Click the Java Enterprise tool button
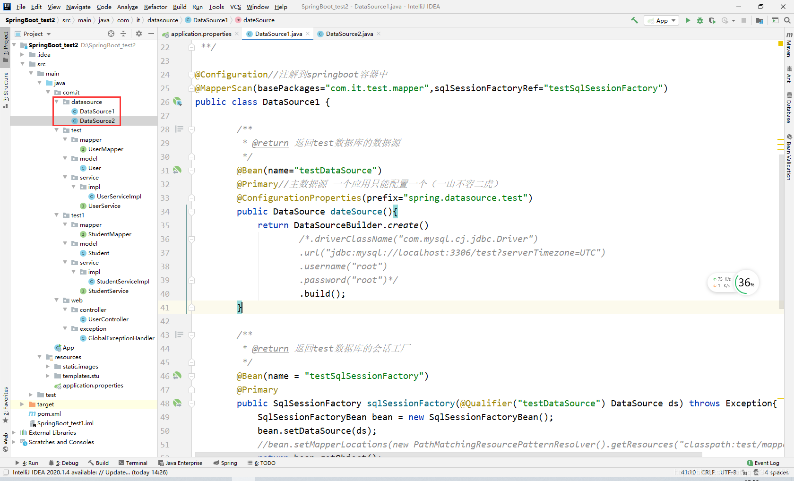794x481 pixels. coord(180,463)
